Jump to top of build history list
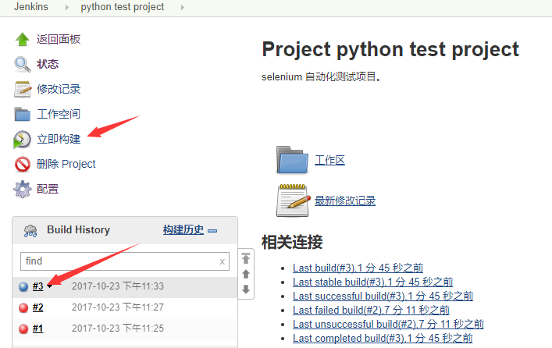This screenshot has height=348, width=552. [246, 258]
